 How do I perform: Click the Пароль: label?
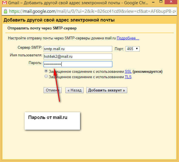coord(35,63)
